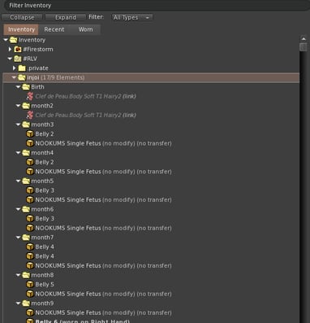Viewport: 310px width, 323px height.
Task: Collapse the month6 folder arrow
Action: pos(18,209)
